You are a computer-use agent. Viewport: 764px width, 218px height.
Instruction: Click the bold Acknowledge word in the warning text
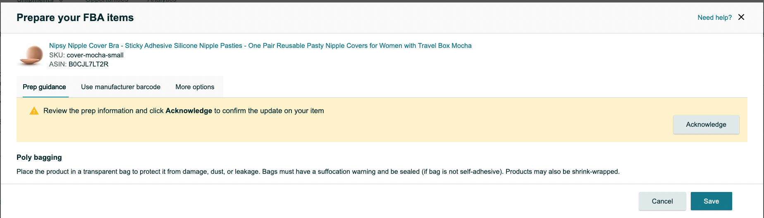189,111
